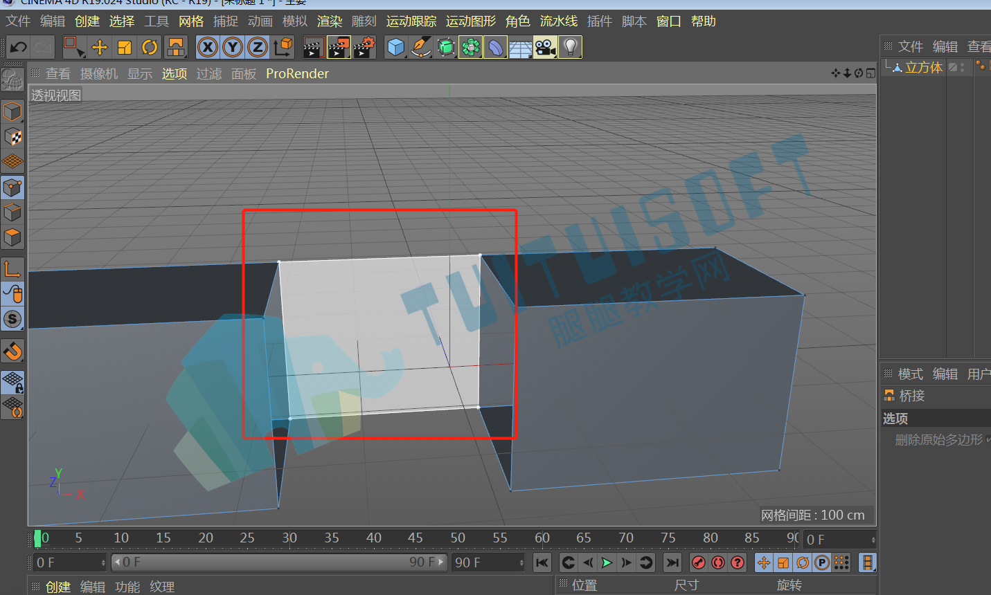Select the Spline Pen tool
The image size is (991, 595).
pos(420,47)
